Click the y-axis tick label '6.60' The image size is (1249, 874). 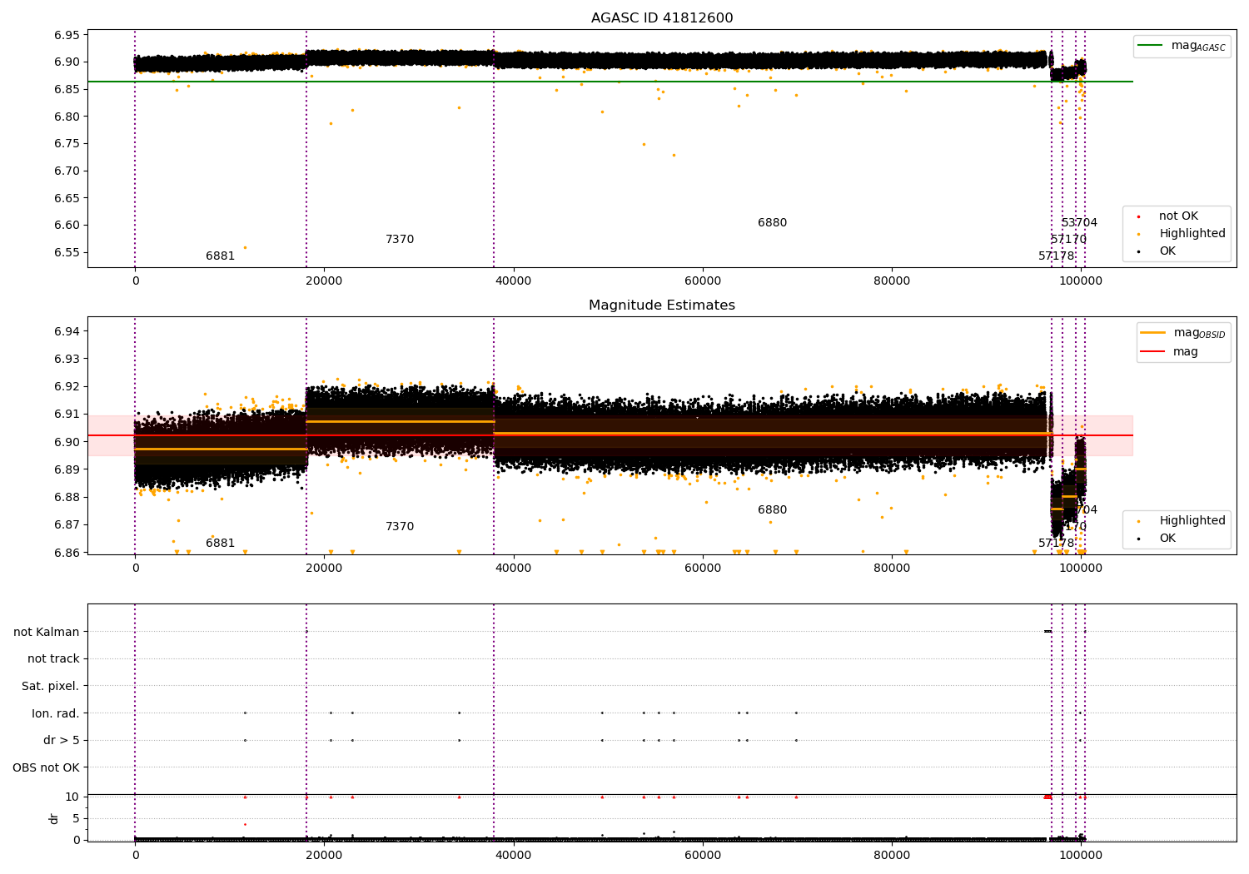pos(67,226)
